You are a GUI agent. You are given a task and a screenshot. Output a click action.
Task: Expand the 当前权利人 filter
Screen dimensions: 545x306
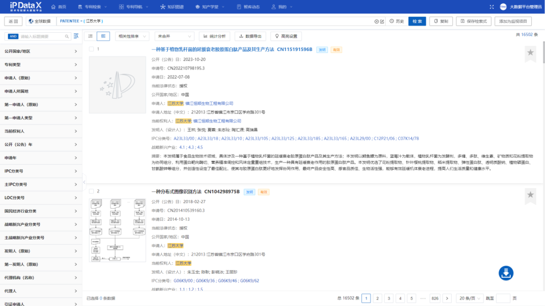[x=41, y=131]
